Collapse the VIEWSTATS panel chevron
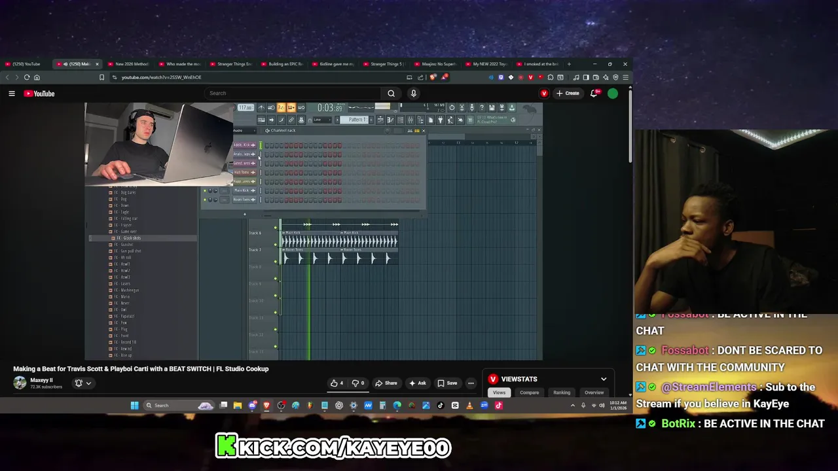The width and height of the screenshot is (838, 471). pos(604,379)
